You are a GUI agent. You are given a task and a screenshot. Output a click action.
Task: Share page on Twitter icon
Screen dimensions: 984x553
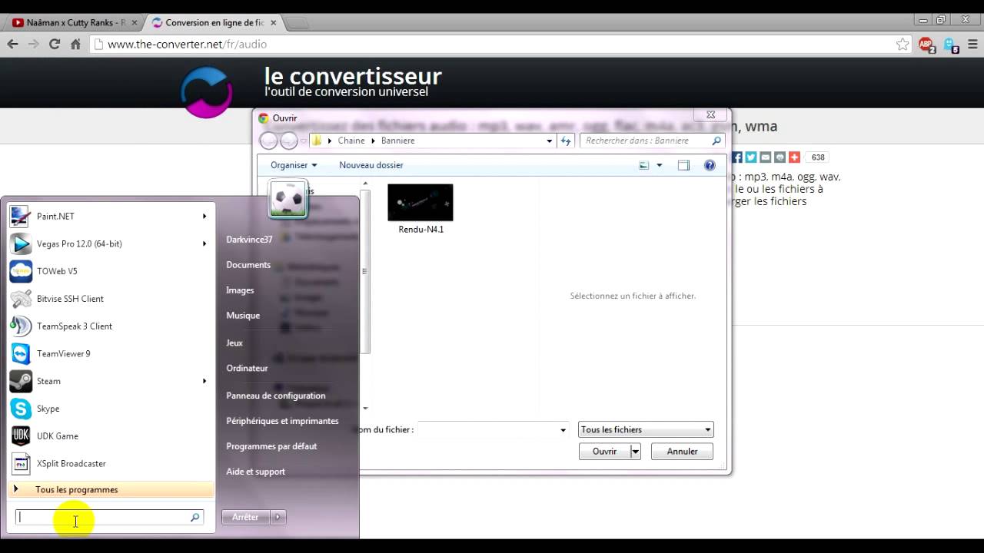click(751, 157)
